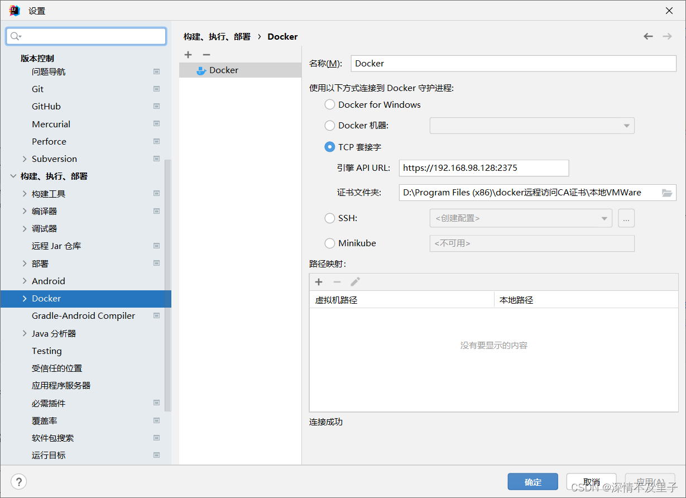Screen dimensions: 686x498
Task: Click the 确定 button
Action: [533, 482]
